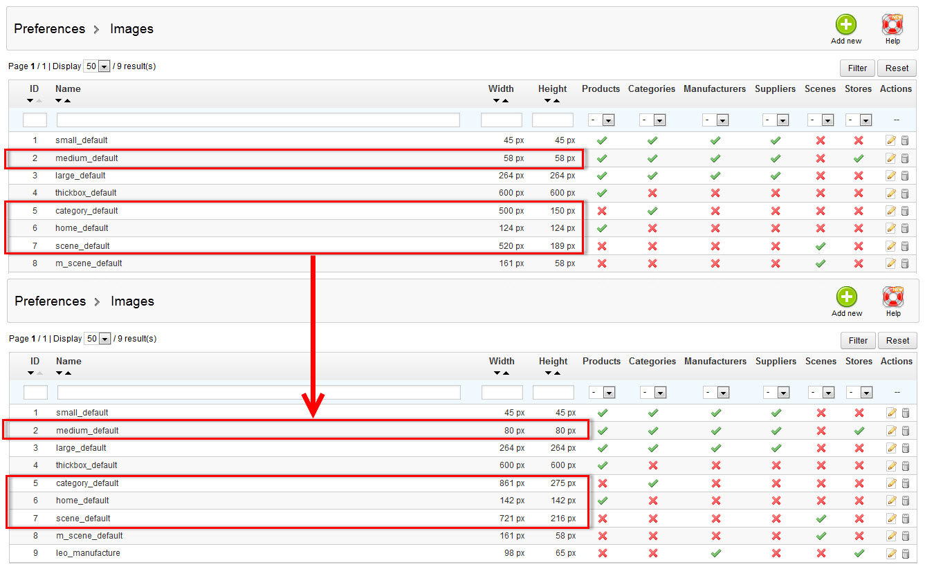Sort Width ascending arrow in upper table
The image size is (925, 569).
506,101
